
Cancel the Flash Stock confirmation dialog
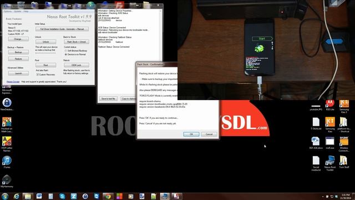pos(209,134)
